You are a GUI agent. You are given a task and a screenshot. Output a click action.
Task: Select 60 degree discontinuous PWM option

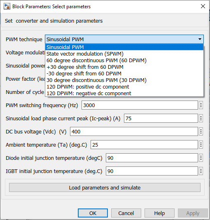coord(124,60)
